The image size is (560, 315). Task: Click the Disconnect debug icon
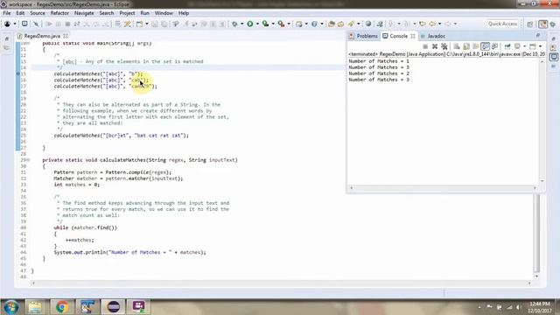(77, 24)
